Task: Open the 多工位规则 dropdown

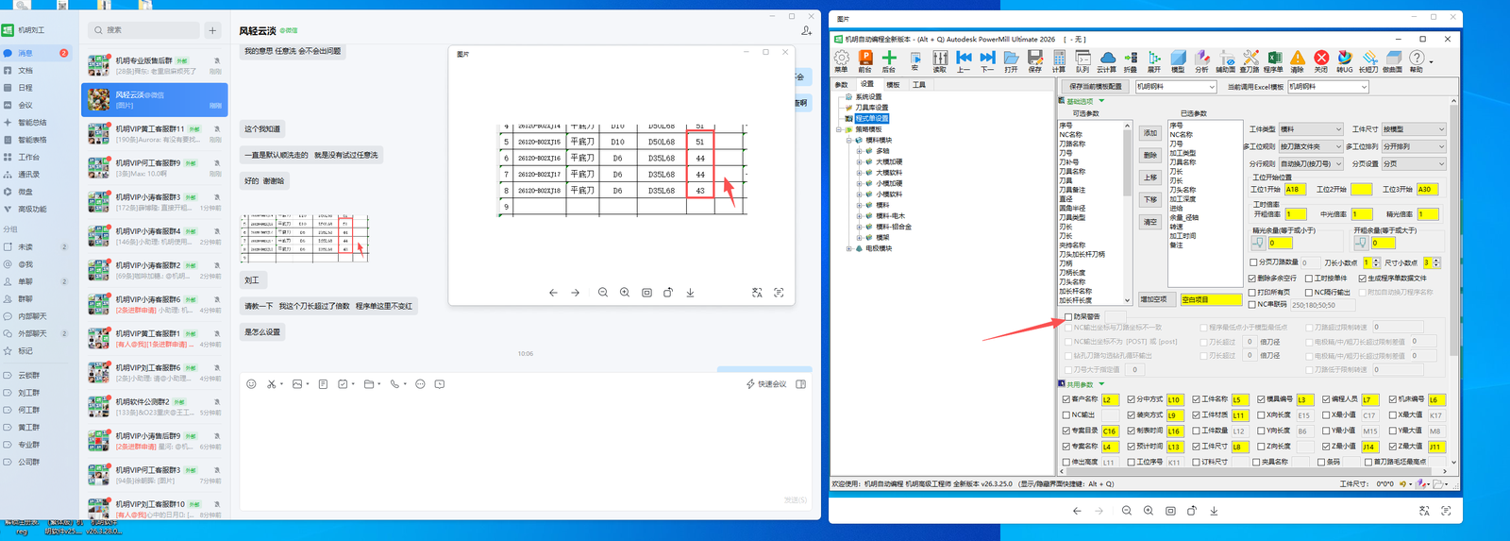Action: pos(1310,146)
